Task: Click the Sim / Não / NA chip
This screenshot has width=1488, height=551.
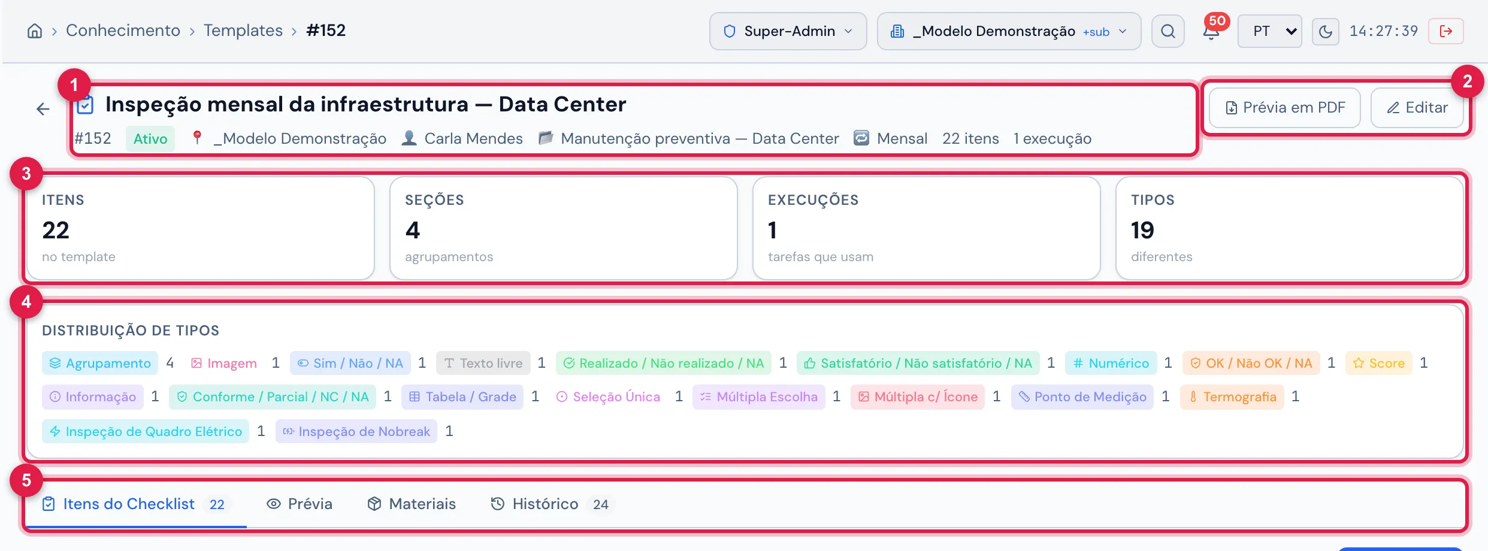Action: click(350, 364)
